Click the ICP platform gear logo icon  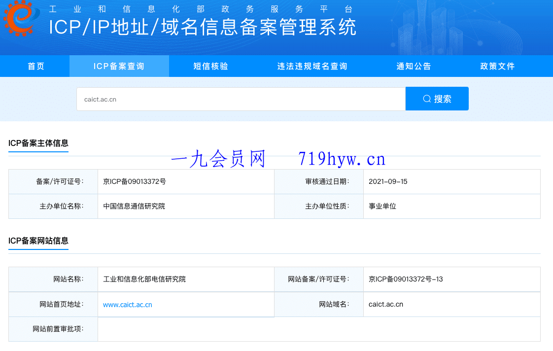[20, 19]
